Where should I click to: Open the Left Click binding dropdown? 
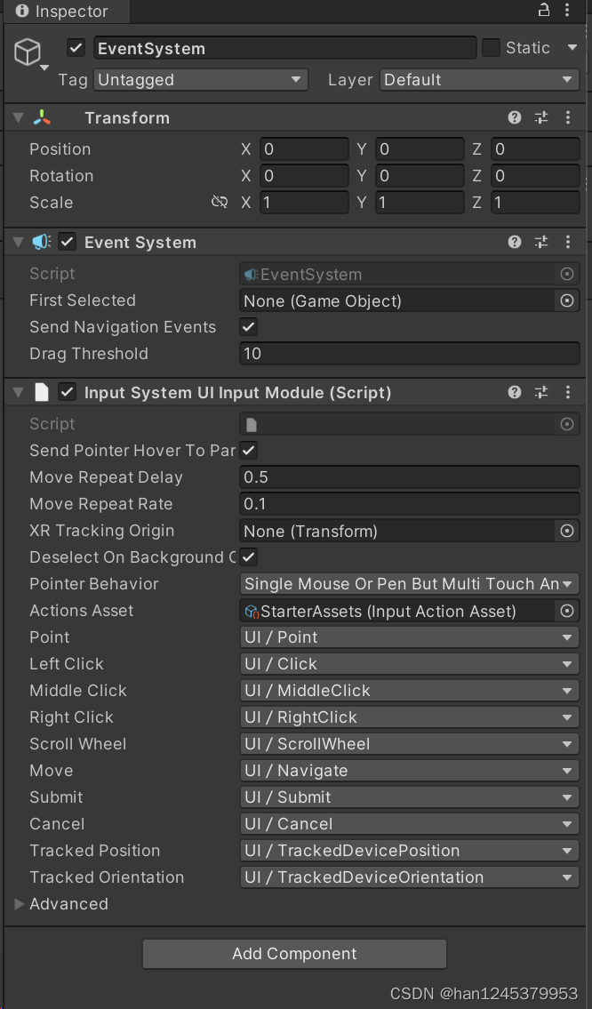pyautogui.click(x=409, y=664)
